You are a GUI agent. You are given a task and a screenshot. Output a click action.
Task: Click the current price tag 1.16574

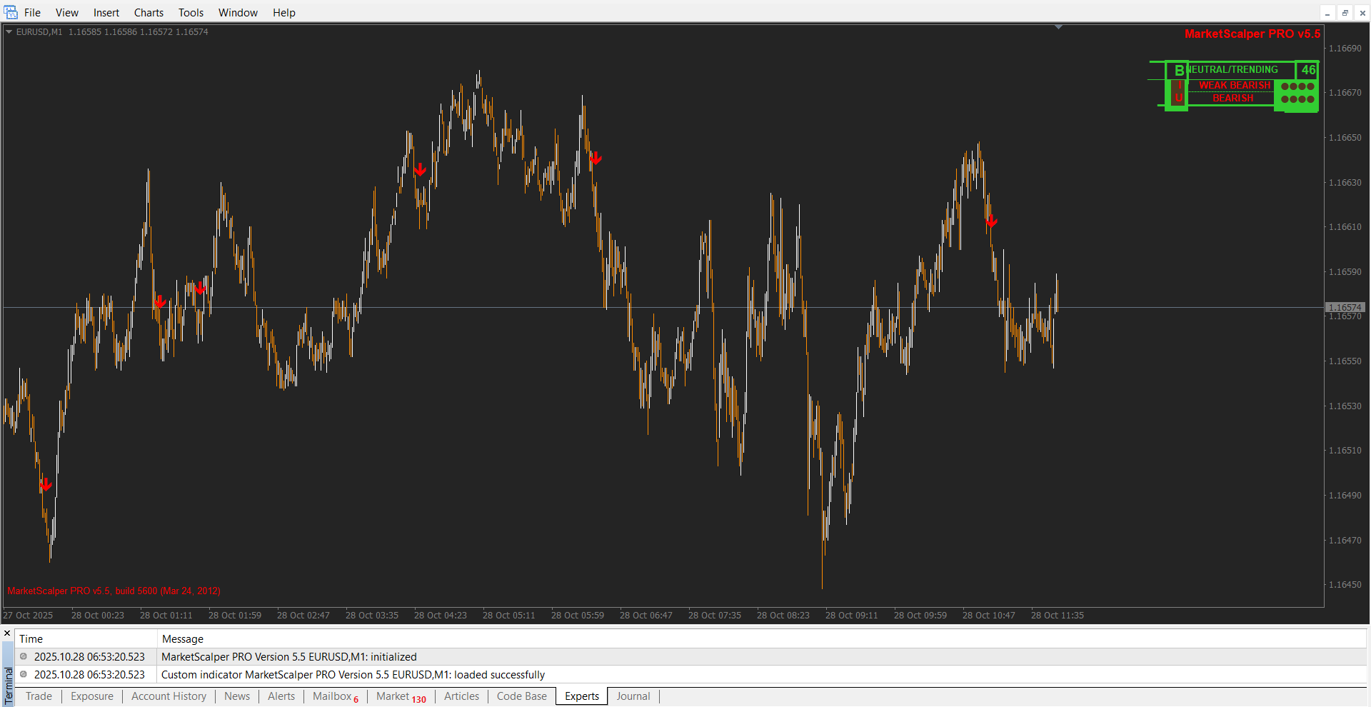(1345, 307)
